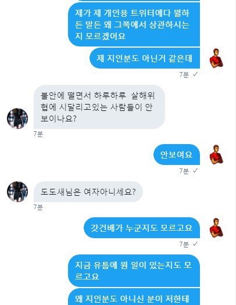Click the right-edge vertical scrollbar track
The height and width of the screenshot is (305, 236).
235,152
